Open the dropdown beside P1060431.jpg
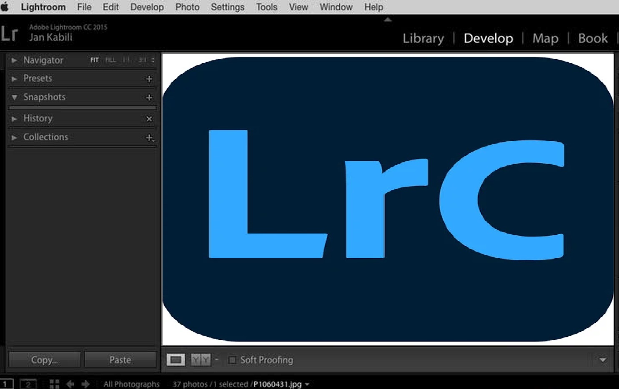 pyautogui.click(x=307, y=384)
